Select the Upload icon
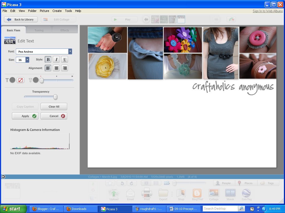 (x=114, y=193)
